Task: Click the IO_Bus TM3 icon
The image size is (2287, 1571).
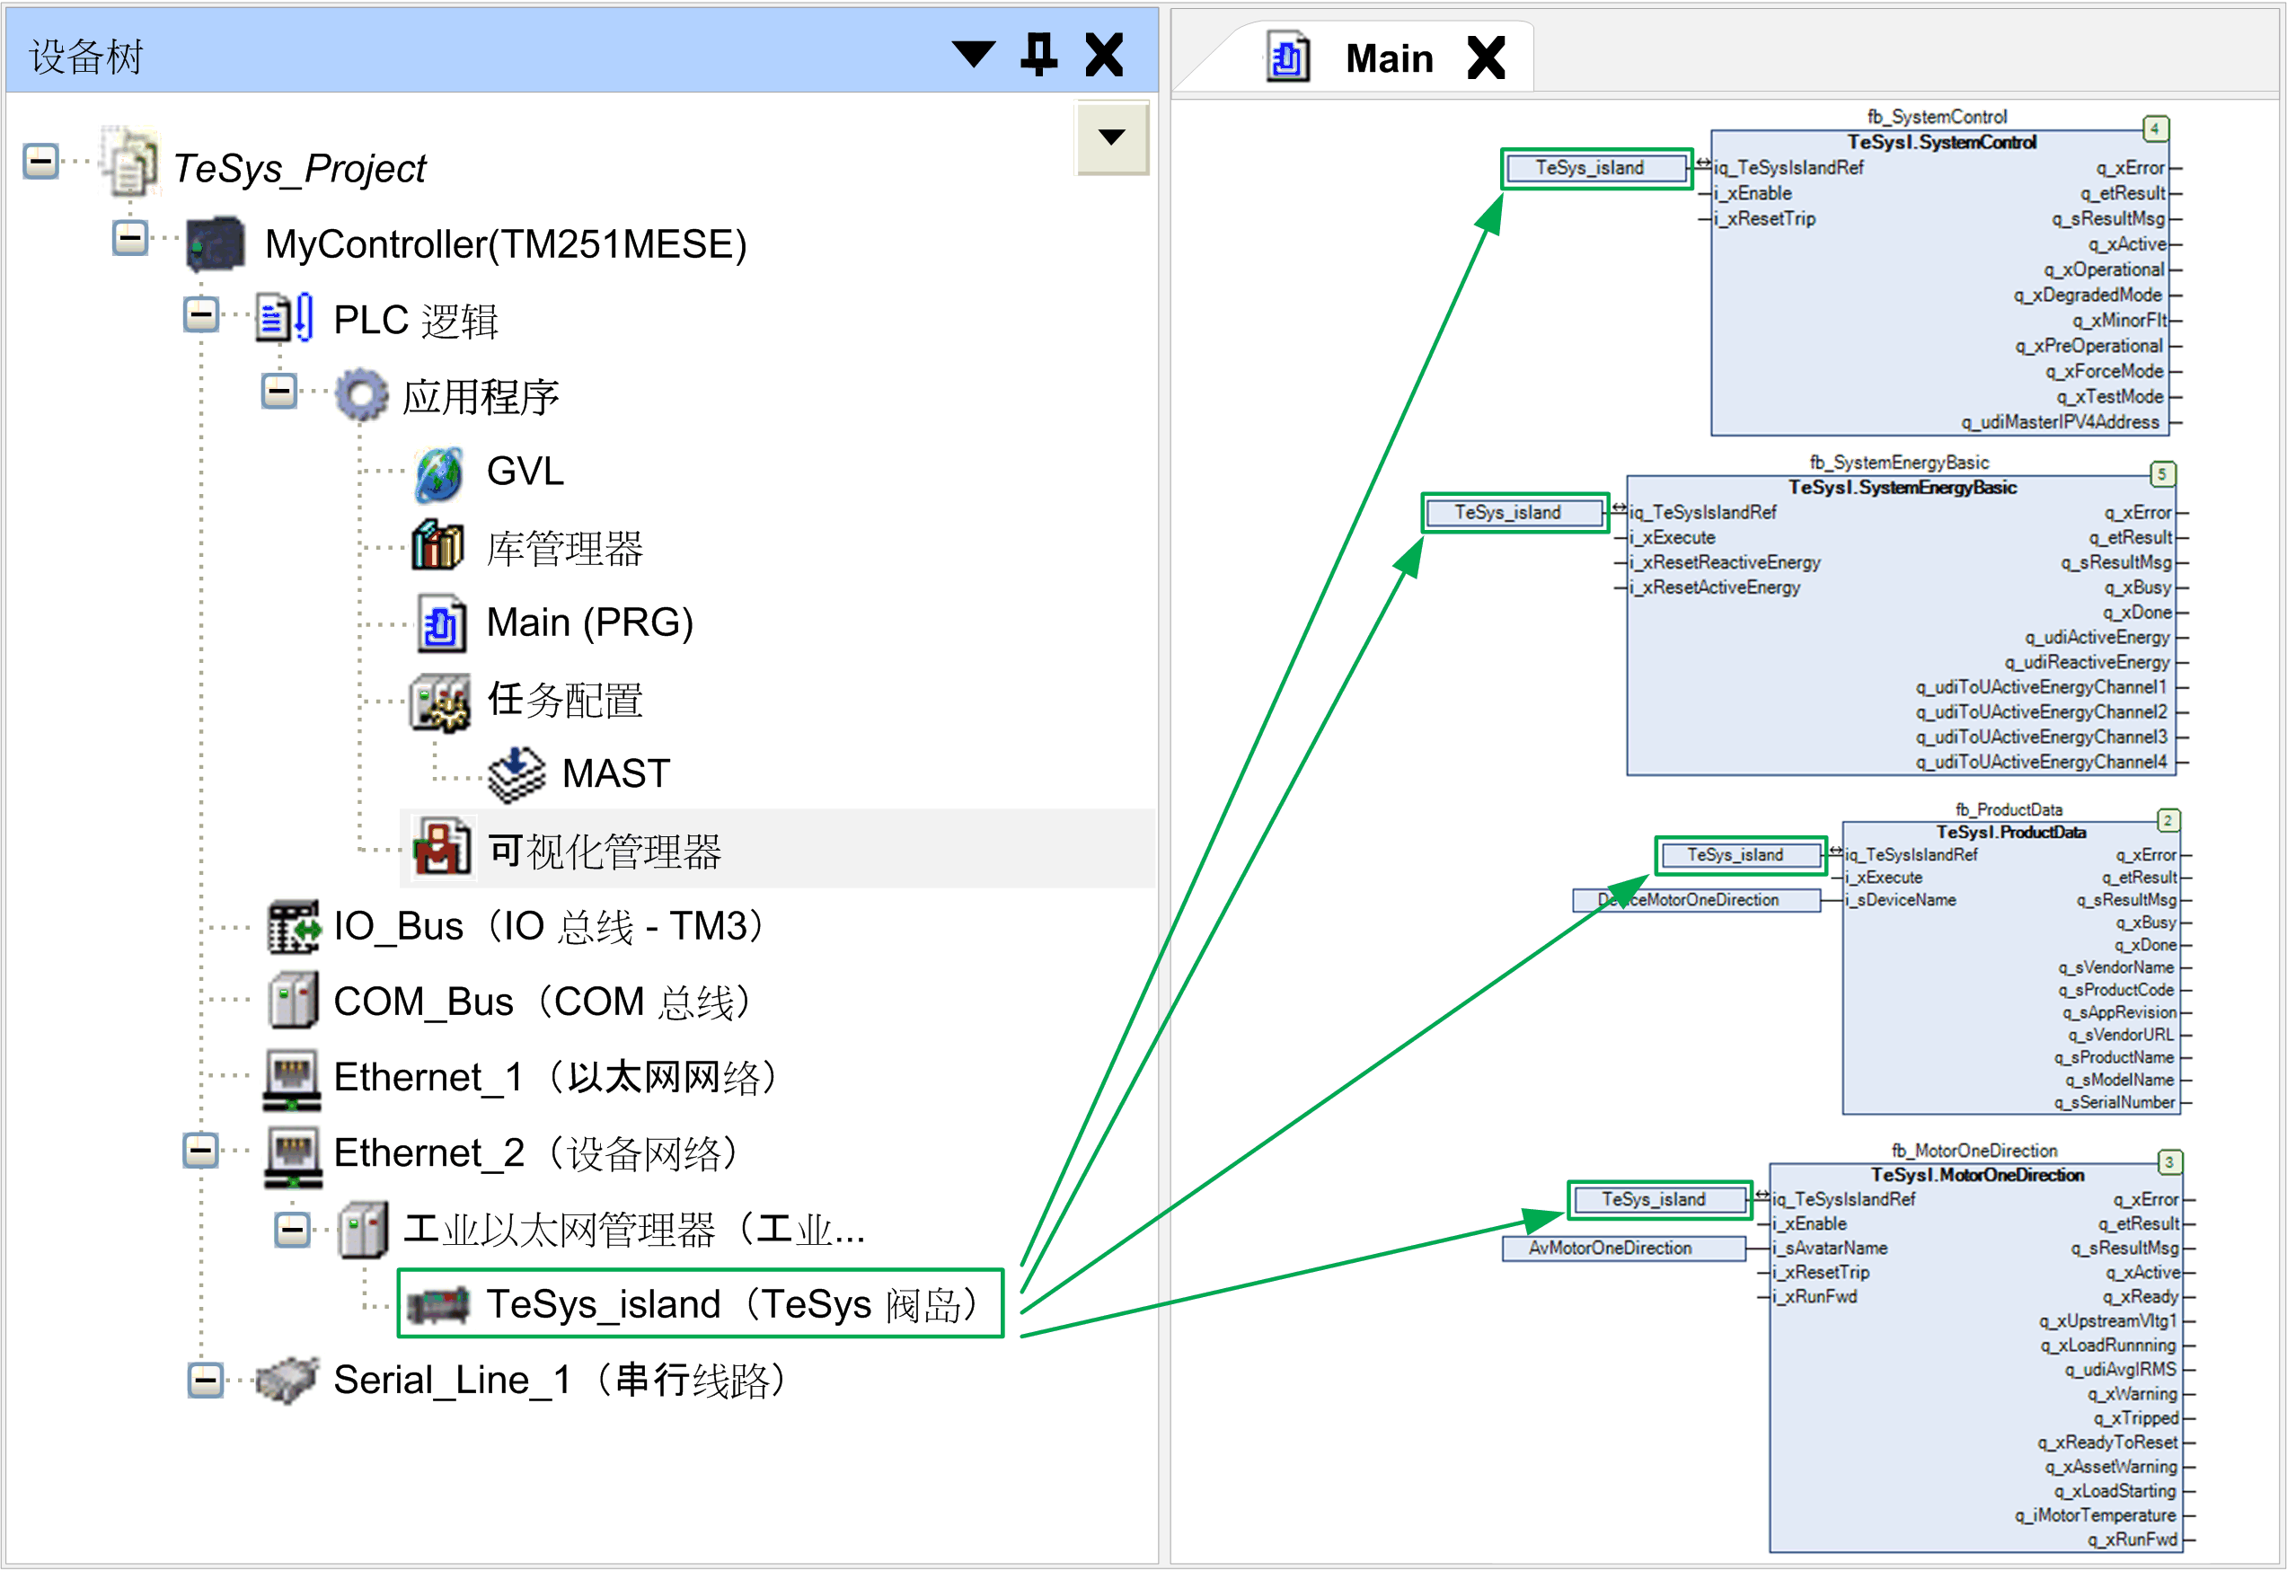Action: click(295, 926)
